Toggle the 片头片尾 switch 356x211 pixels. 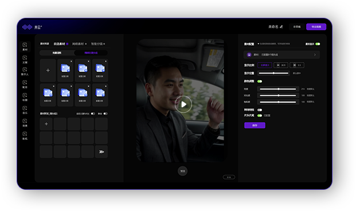(x=260, y=116)
